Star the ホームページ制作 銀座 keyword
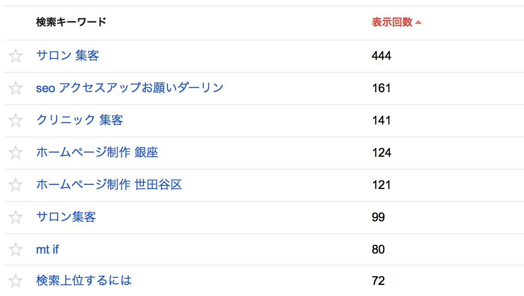The height and width of the screenshot is (296, 524). point(15,153)
